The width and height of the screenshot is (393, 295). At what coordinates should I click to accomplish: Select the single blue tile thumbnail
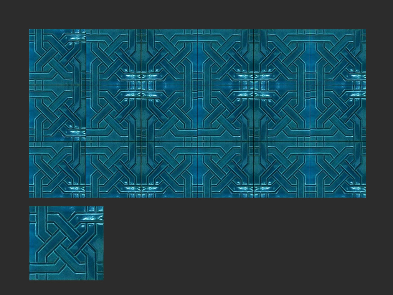click(x=66, y=243)
